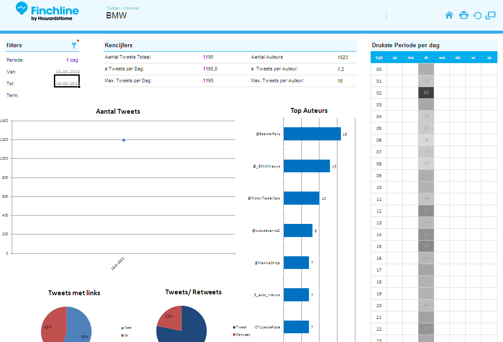Image resolution: width=503 pixels, height=342 pixels.
Task: Click the @tudodecarros2 bar
Action: [298, 230]
